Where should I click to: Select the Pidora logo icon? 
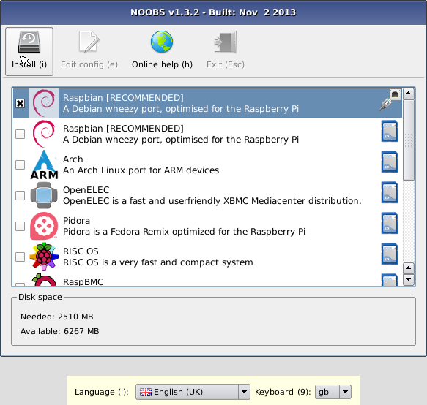(44, 226)
